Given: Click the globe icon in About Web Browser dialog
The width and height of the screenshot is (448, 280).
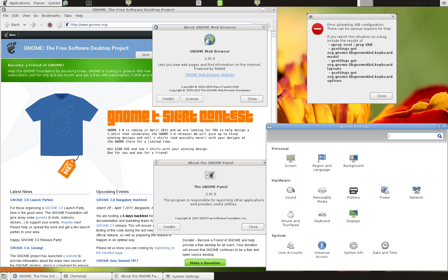Looking at the screenshot, I should 210,40.
